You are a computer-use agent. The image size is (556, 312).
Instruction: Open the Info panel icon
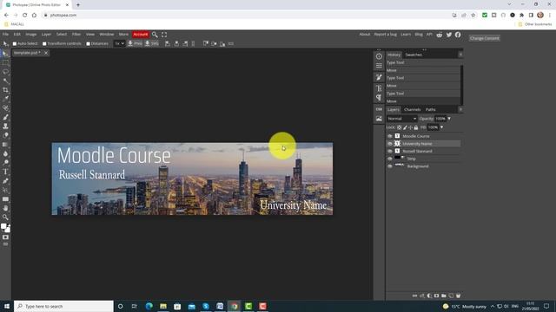(x=379, y=56)
